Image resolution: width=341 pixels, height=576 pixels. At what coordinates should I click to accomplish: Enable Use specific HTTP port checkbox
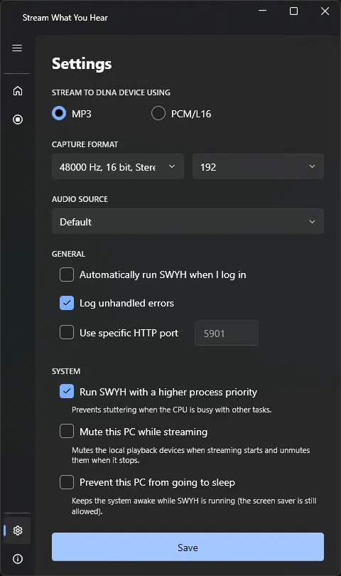coord(67,333)
